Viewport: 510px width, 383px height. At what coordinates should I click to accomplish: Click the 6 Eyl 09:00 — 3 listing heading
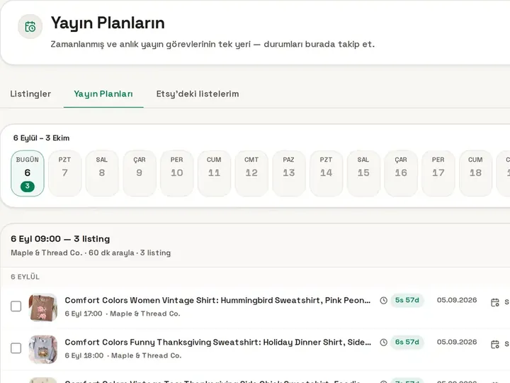click(x=60, y=239)
